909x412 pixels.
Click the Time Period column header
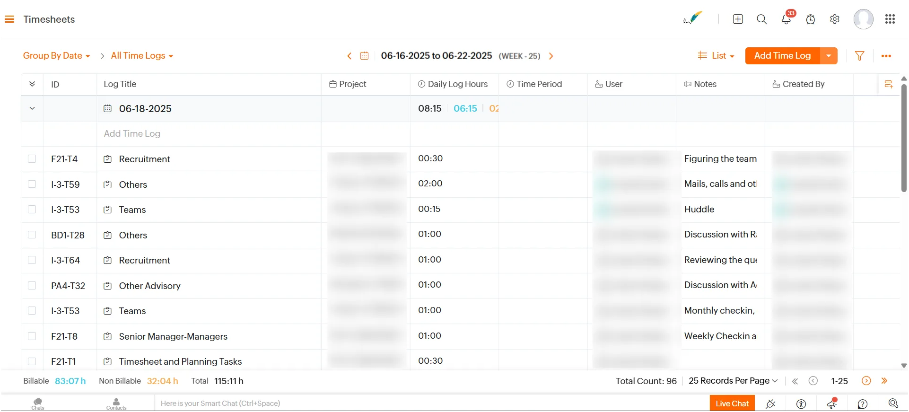pos(534,84)
